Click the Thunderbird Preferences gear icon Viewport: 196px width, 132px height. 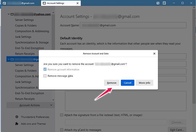[17, 117]
